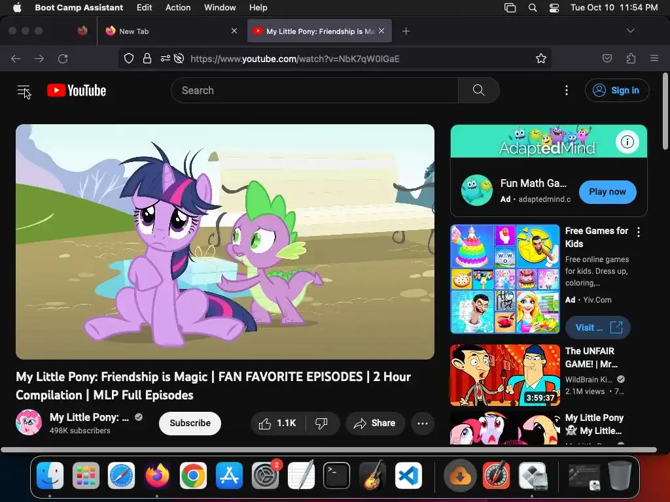List all tabs dropdown chevron
This screenshot has height=502, width=670.
coord(630,31)
